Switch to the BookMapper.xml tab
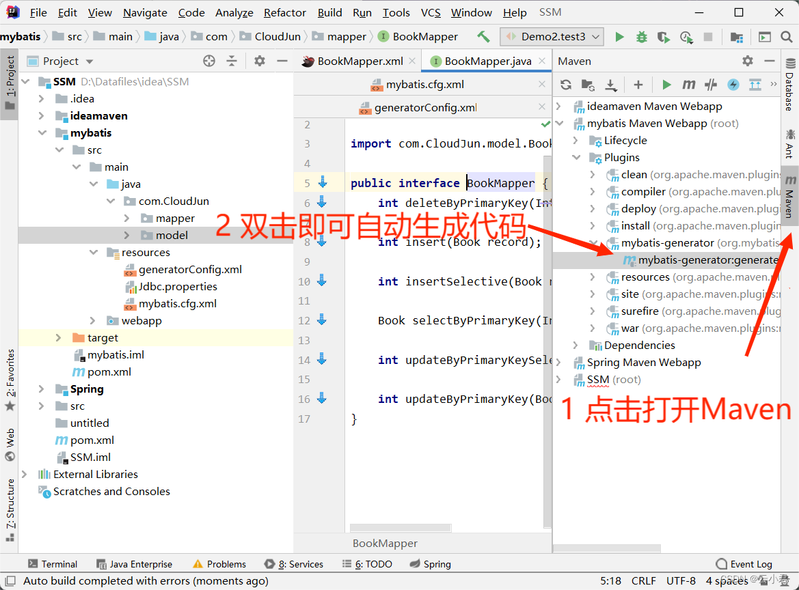Viewport: 799px width, 590px height. 360,61
